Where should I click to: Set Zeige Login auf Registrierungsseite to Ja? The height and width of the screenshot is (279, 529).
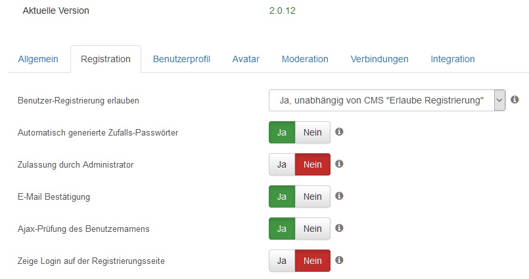(x=282, y=261)
